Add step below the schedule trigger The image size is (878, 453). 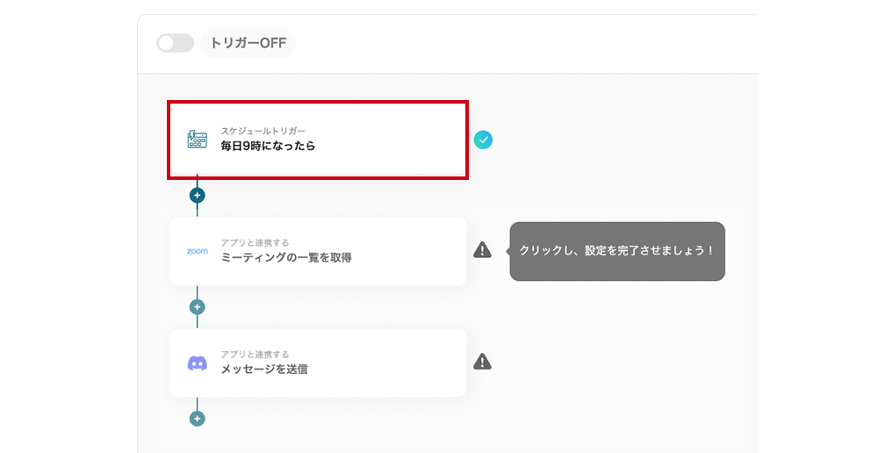pyautogui.click(x=197, y=196)
